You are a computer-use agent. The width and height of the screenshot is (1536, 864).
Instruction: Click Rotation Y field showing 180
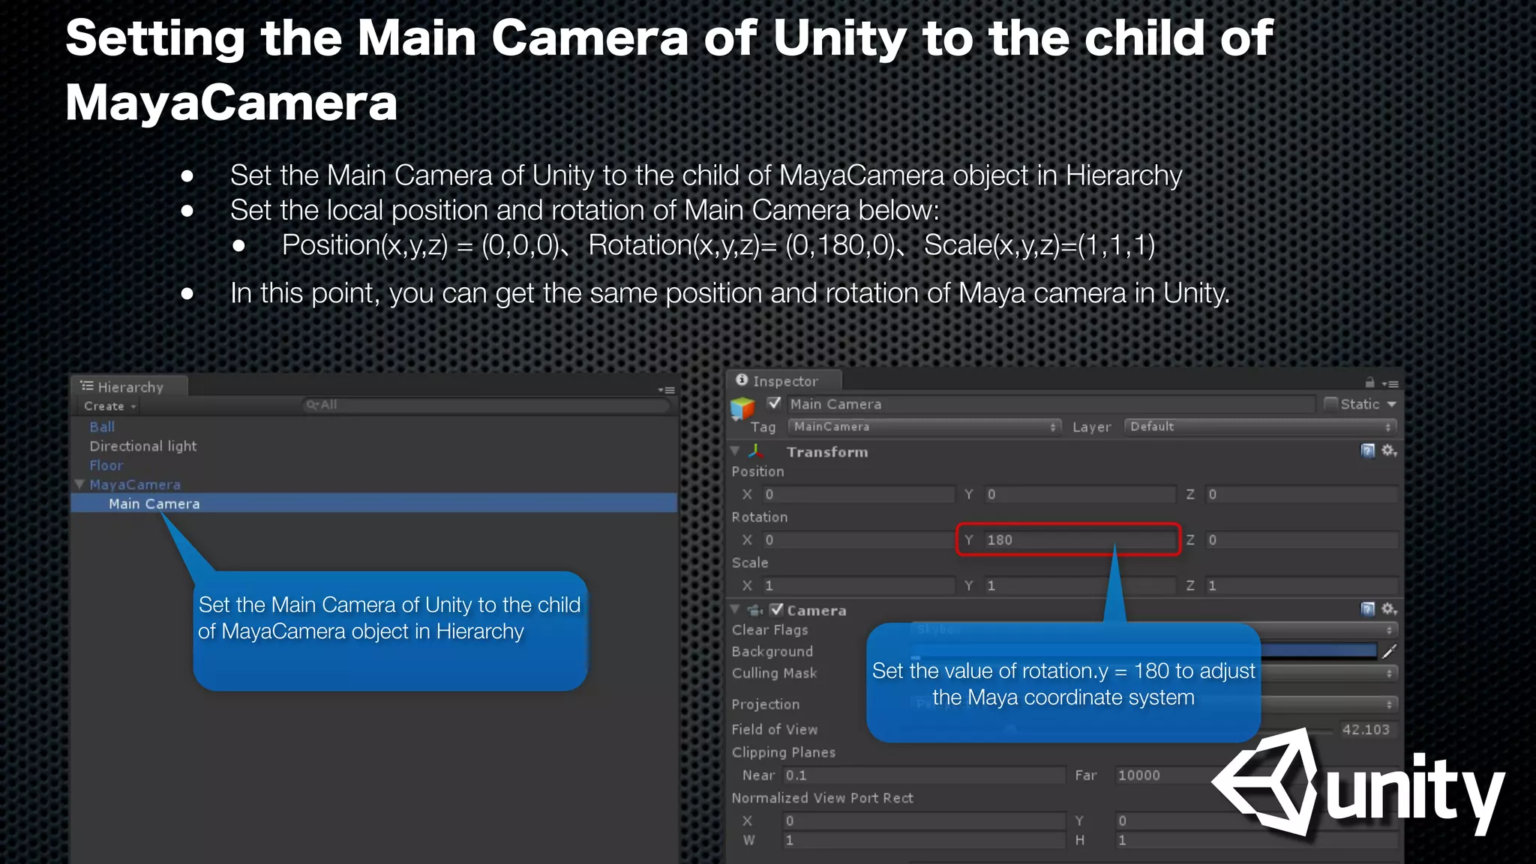[1080, 540]
